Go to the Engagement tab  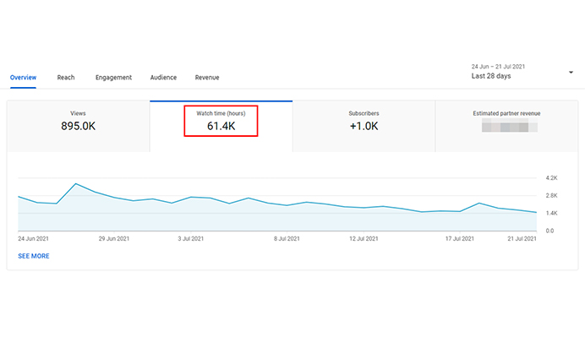pyautogui.click(x=113, y=78)
